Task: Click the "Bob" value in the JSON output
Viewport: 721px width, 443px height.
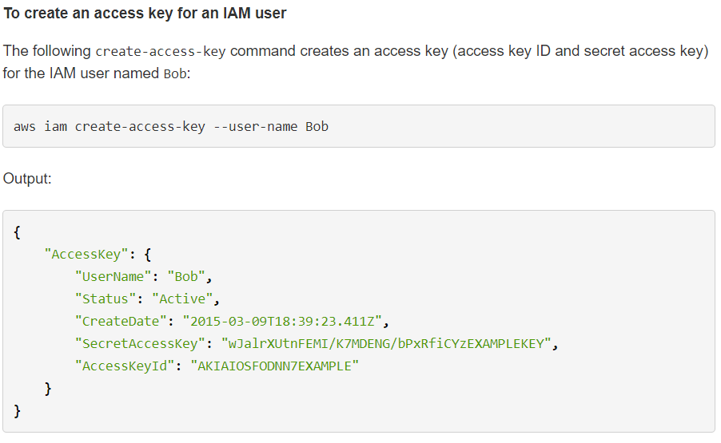Action: pos(187,277)
